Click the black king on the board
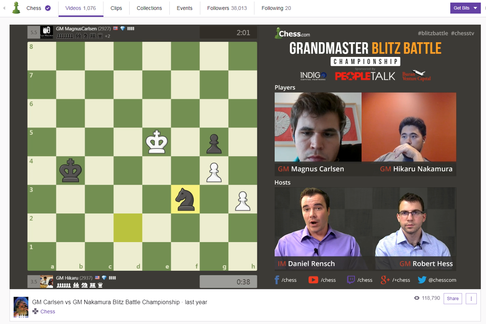Screen dimensions: 486x324 coord(71,170)
